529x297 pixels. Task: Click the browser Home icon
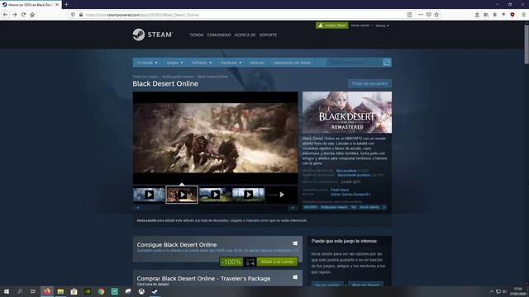32,15
